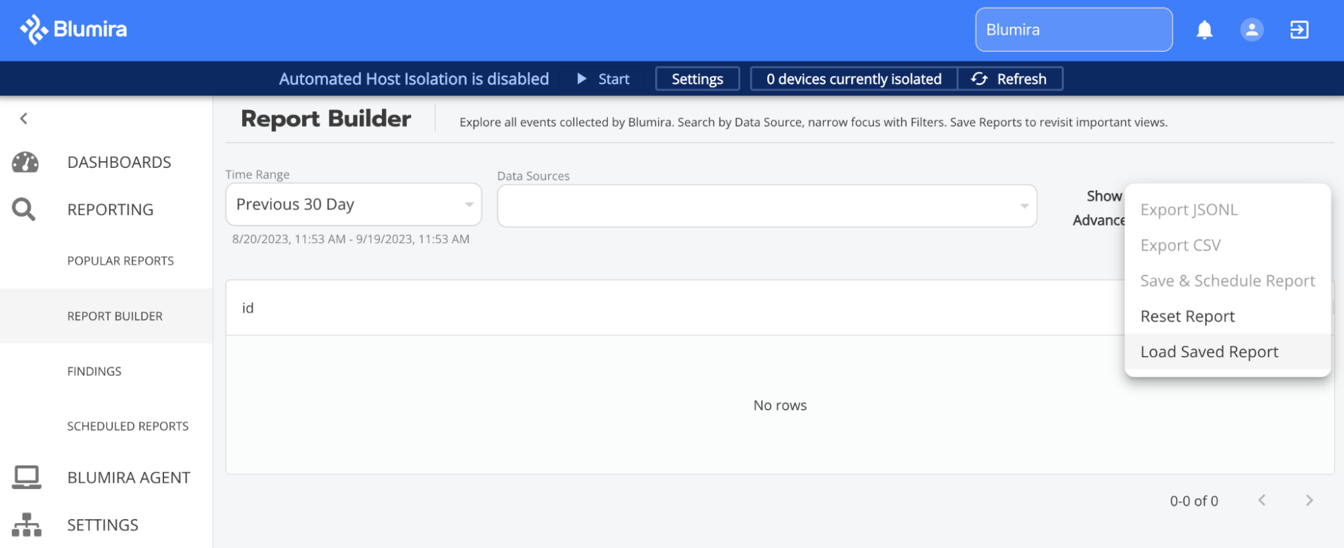Expand the Time Range dropdown
The image size is (1344, 548).
coord(354,204)
